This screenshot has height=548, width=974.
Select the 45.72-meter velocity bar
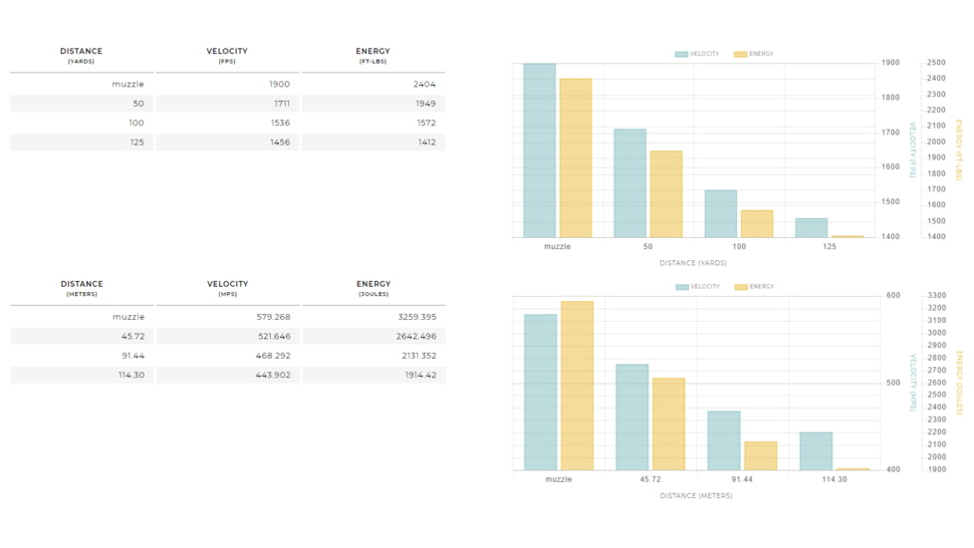[x=631, y=416]
